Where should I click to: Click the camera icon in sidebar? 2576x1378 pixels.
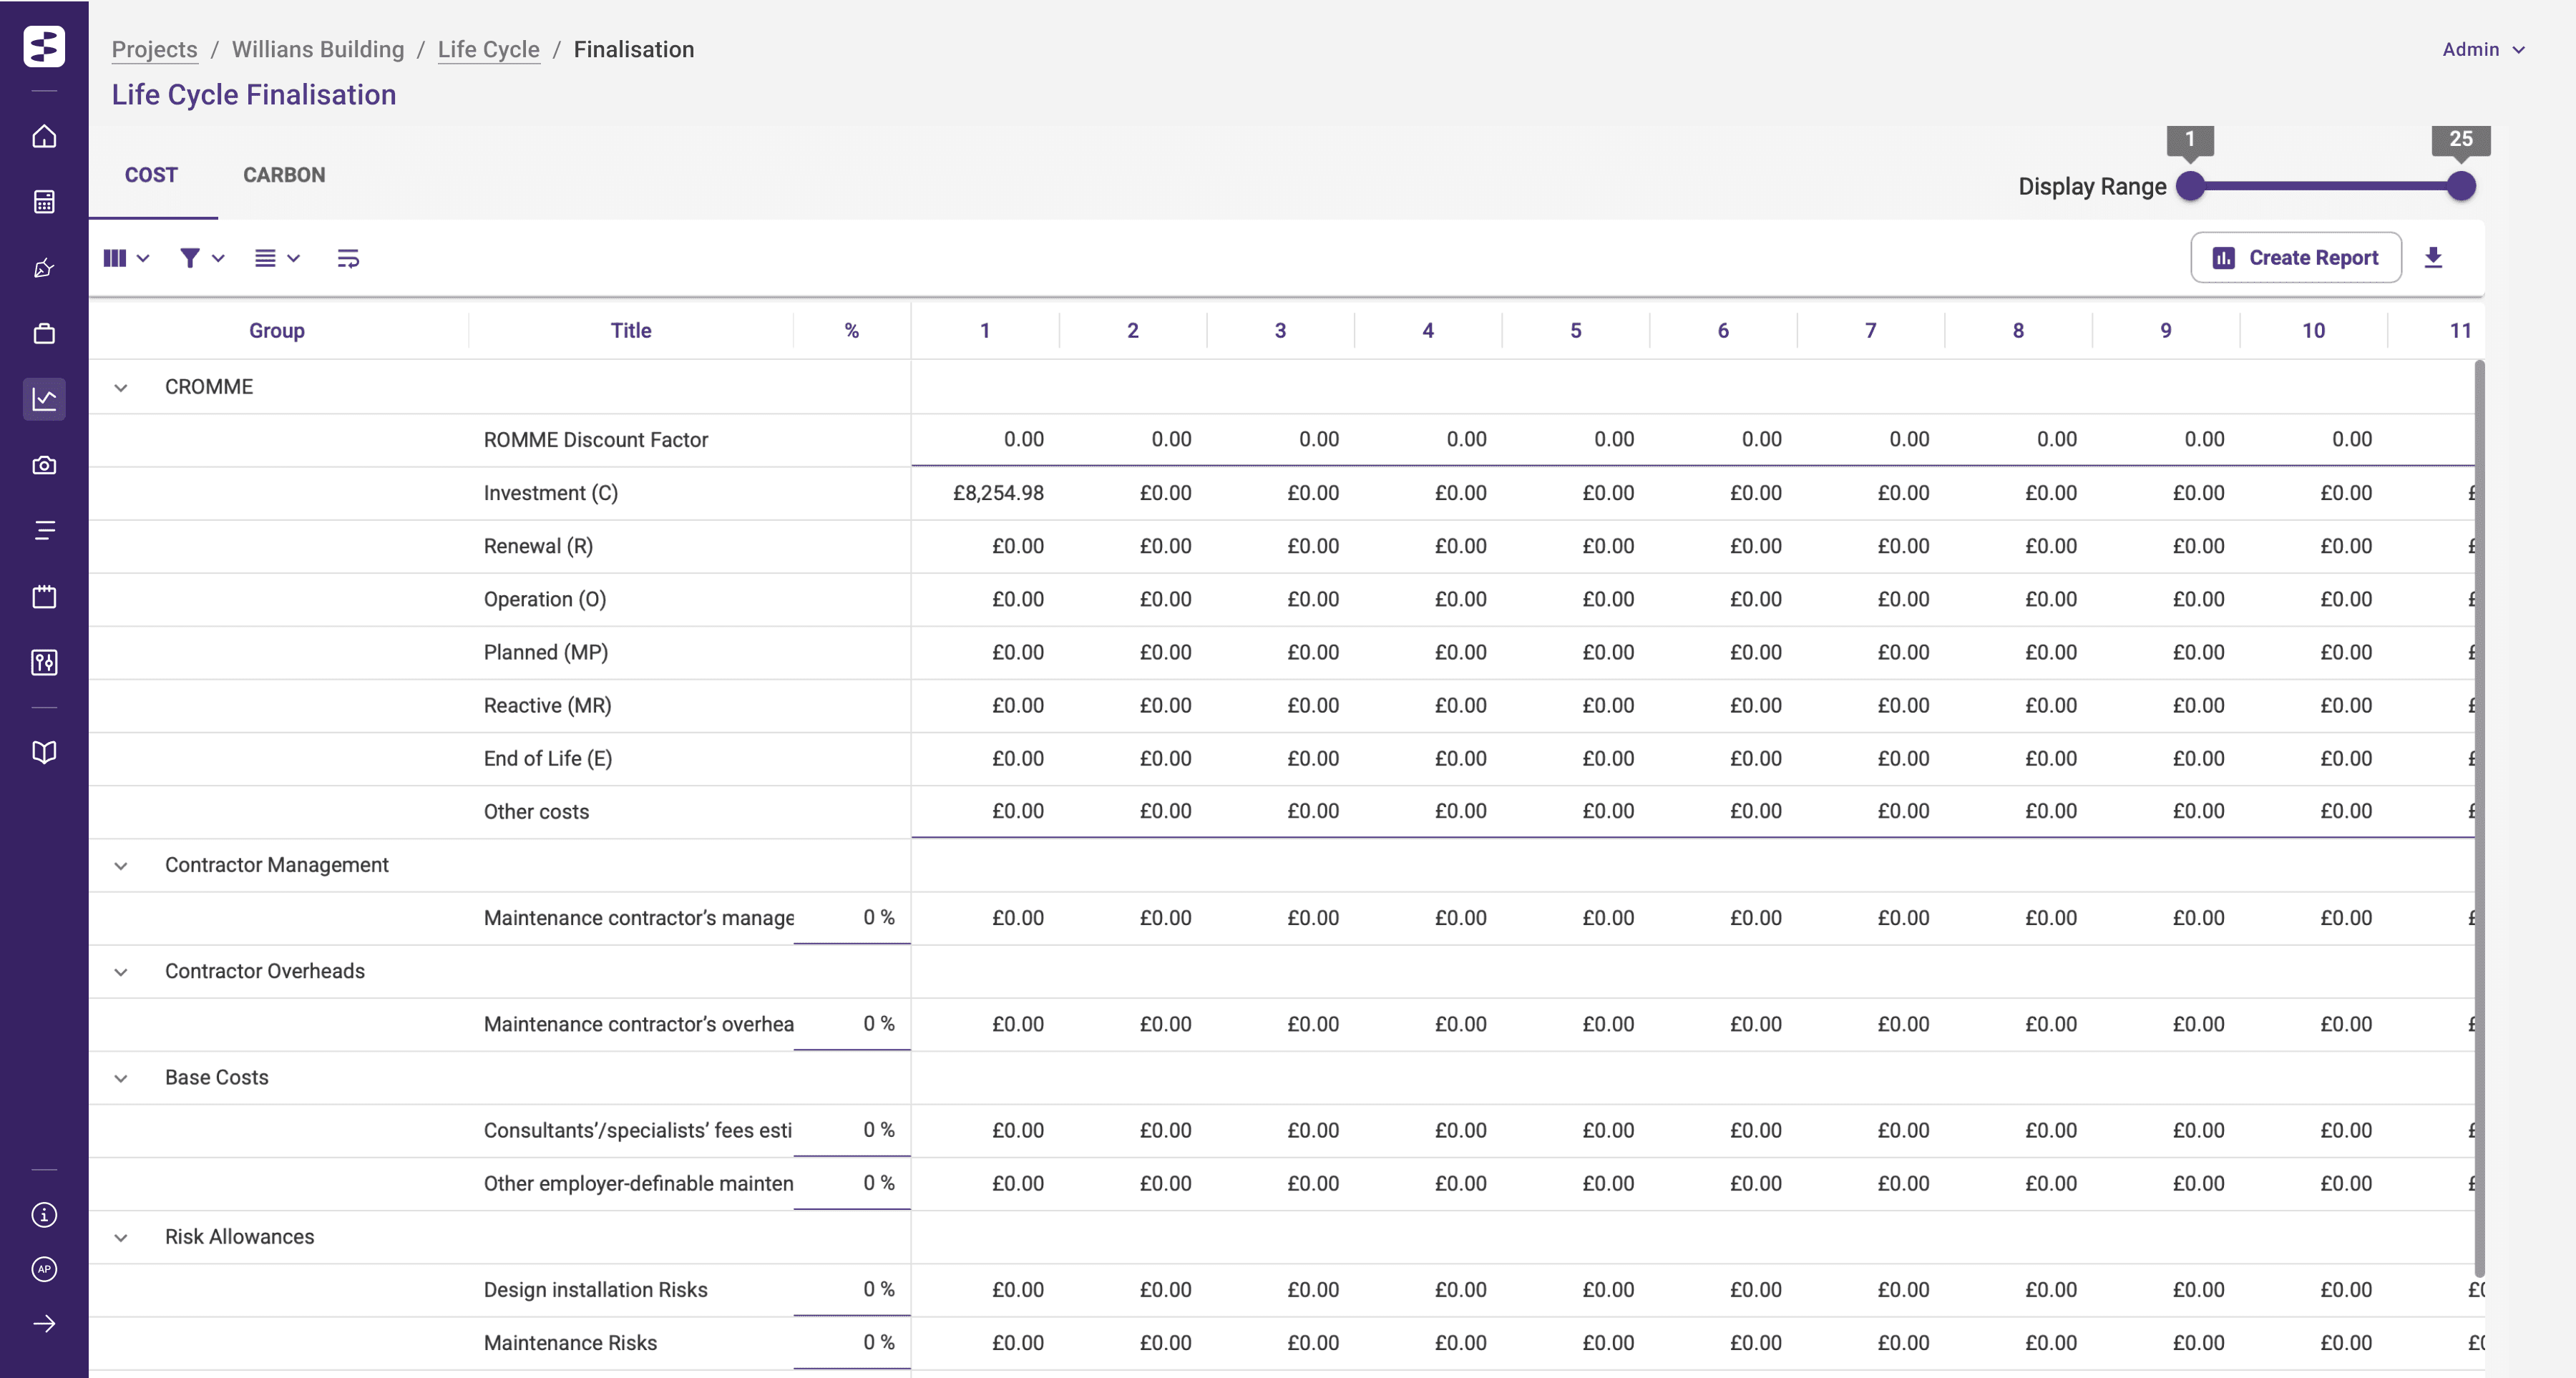[44, 465]
